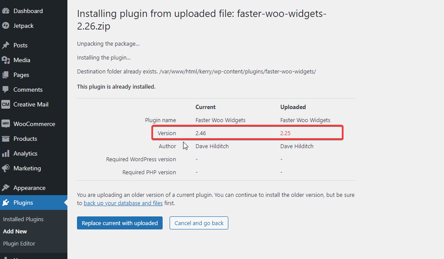The width and height of the screenshot is (444, 259).
Task: Click the 'Required PHP version' label
Action: [x=149, y=172]
